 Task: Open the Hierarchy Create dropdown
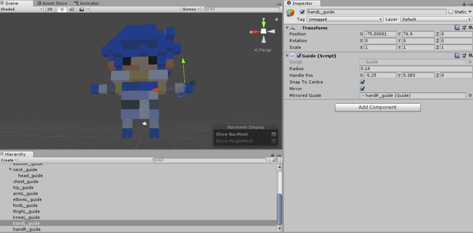(9, 161)
